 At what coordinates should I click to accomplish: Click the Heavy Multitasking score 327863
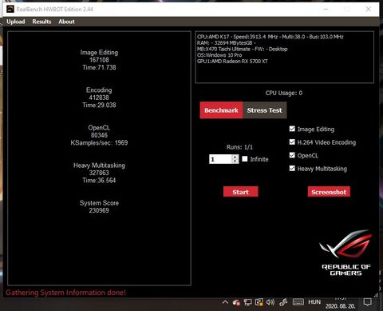(x=99, y=173)
